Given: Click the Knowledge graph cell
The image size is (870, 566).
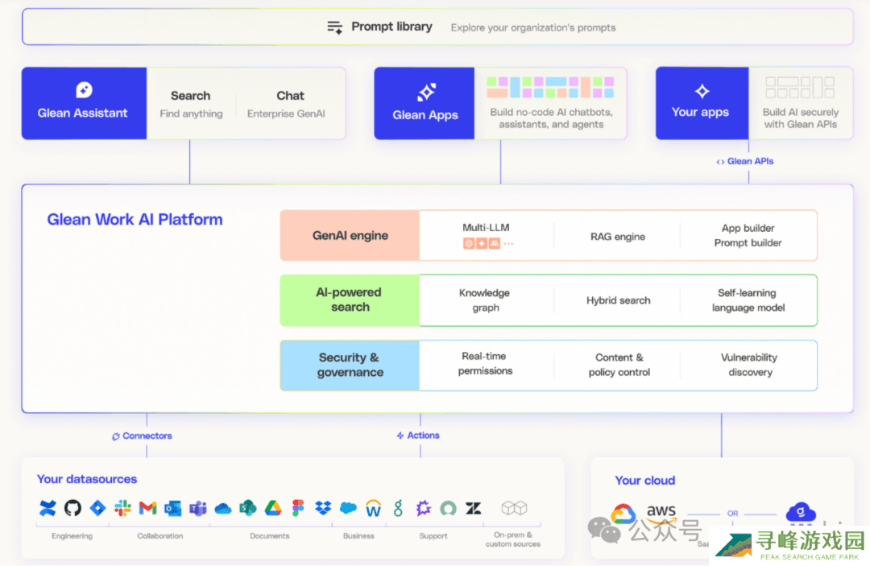Looking at the screenshot, I should pyautogui.click(x=485, y=300).
